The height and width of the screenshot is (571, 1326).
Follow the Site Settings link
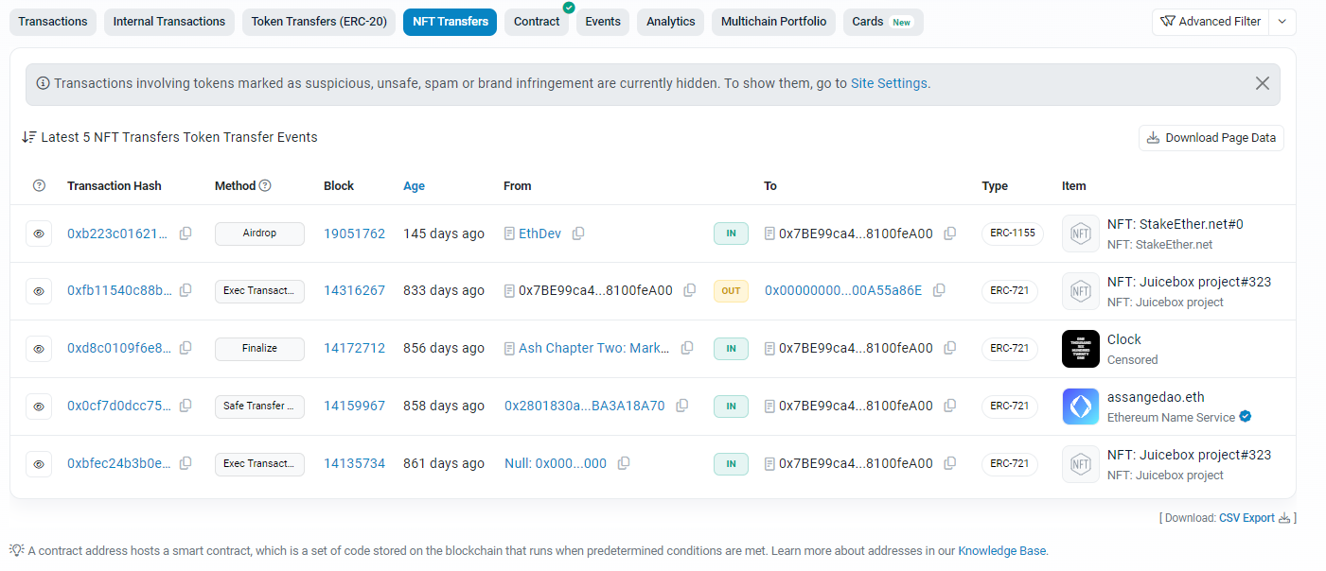tap(889, 83)
